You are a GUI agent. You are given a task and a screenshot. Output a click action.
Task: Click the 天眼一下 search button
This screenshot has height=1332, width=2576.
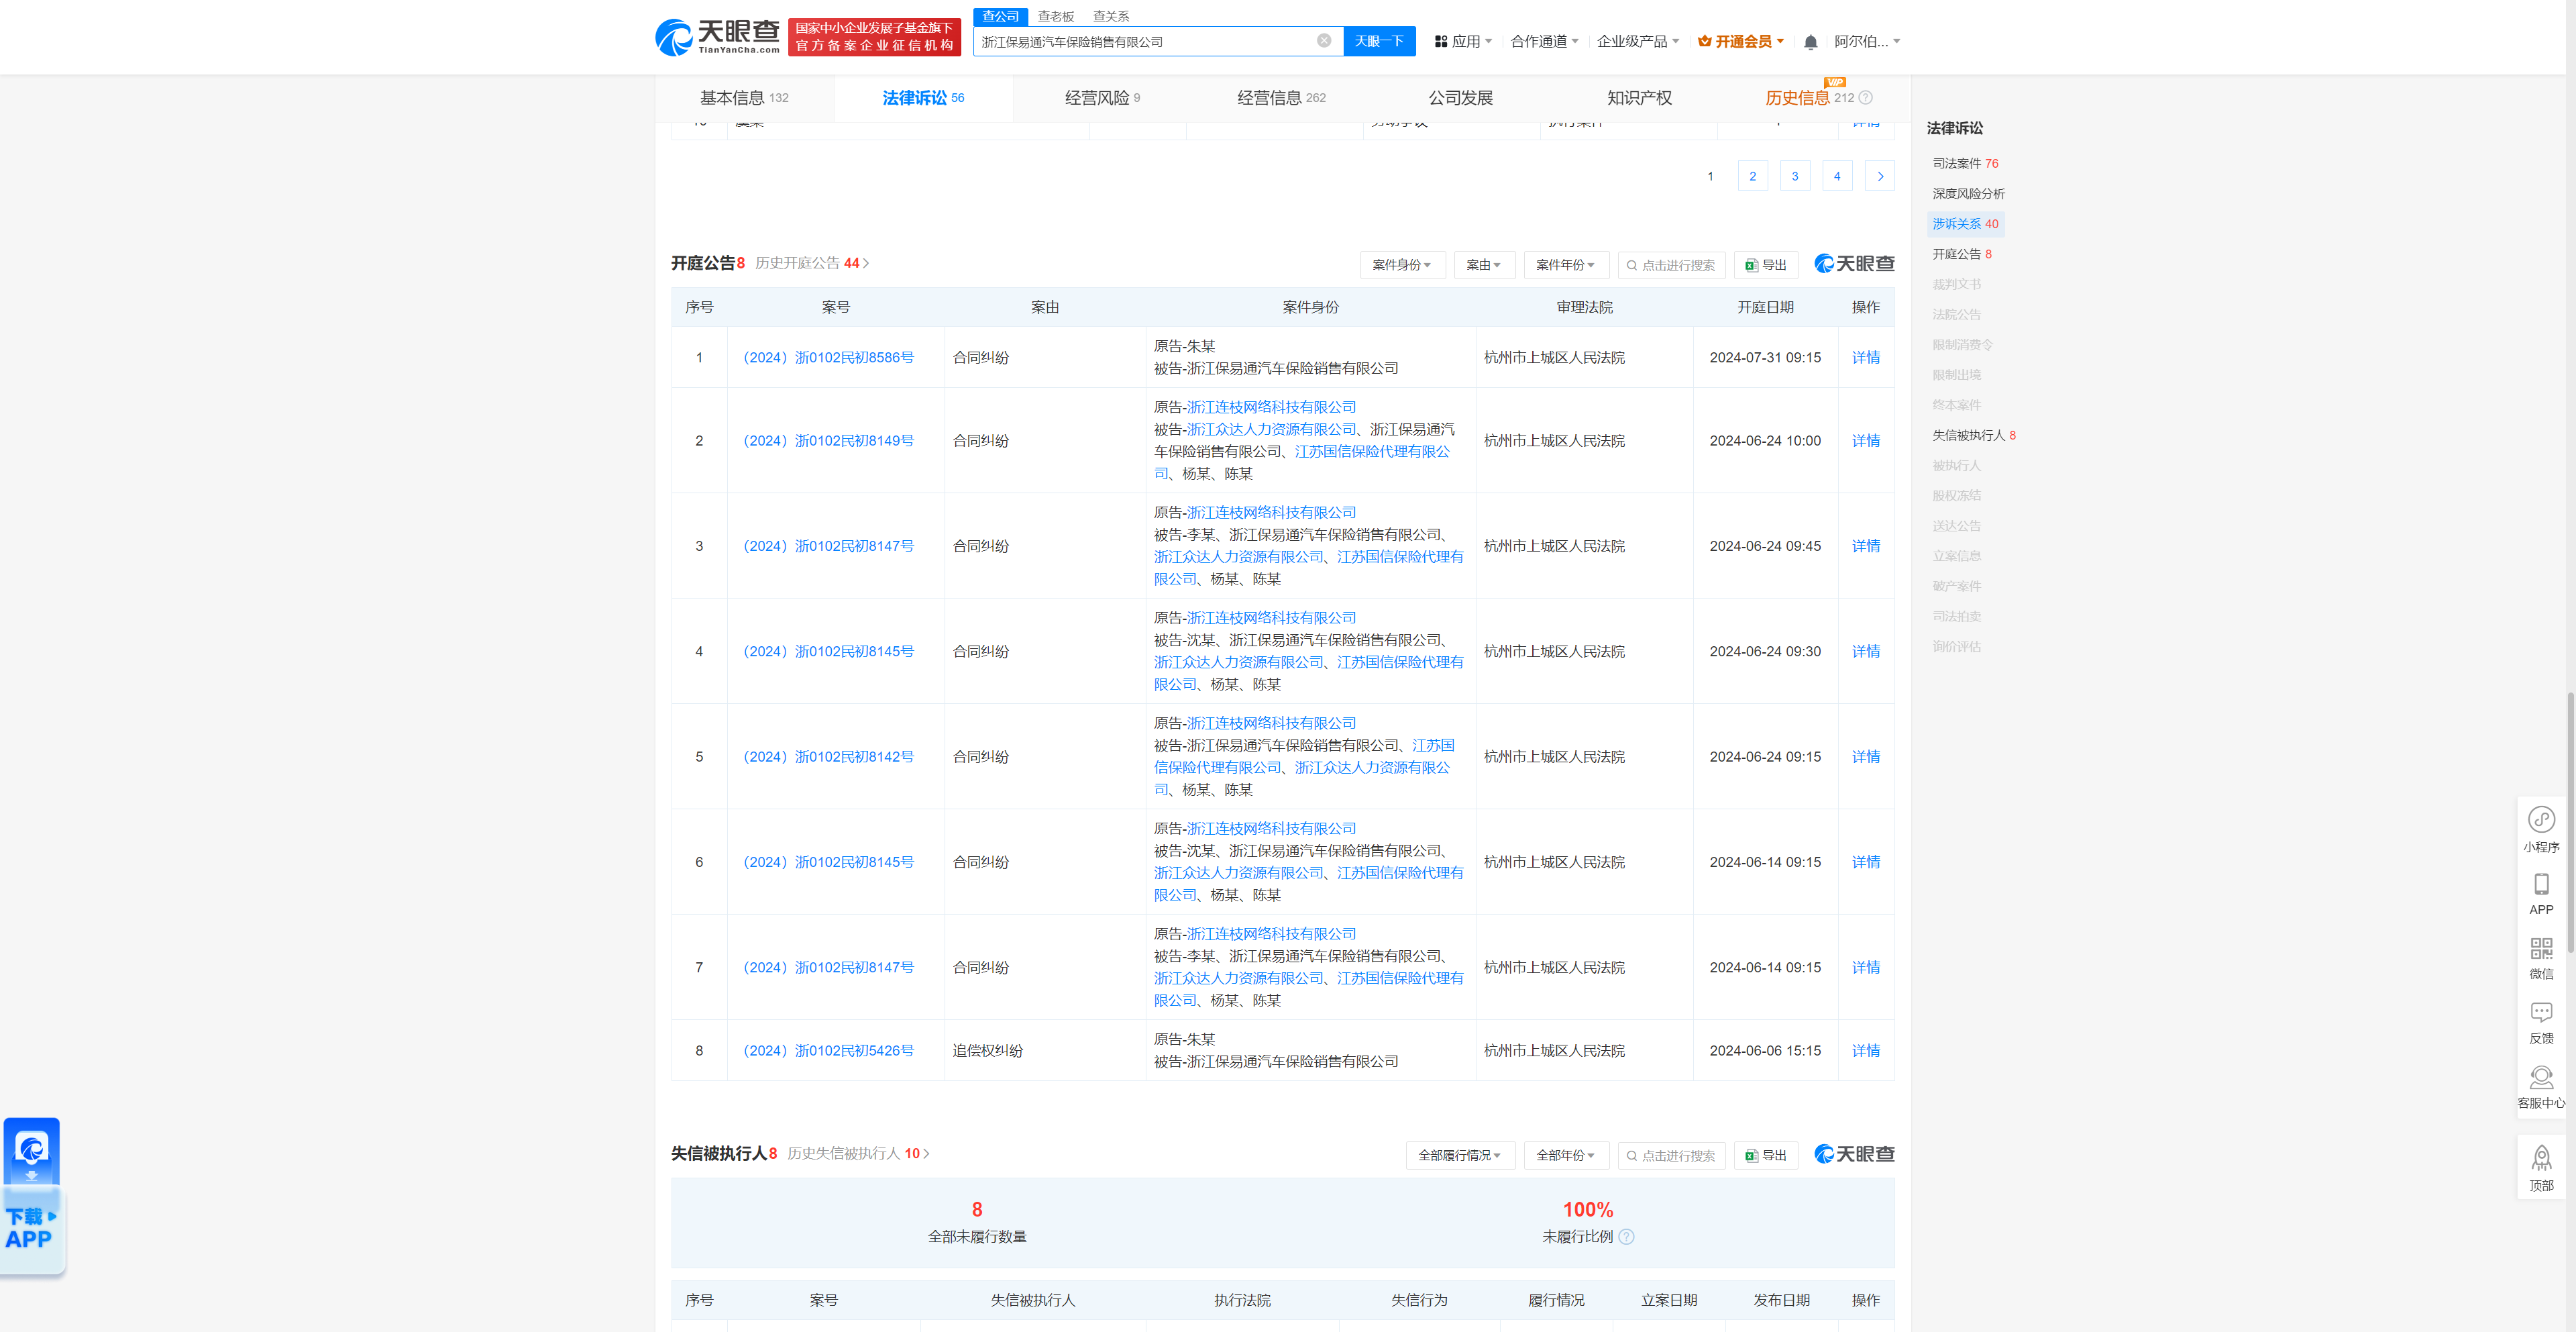point(1379,41)
